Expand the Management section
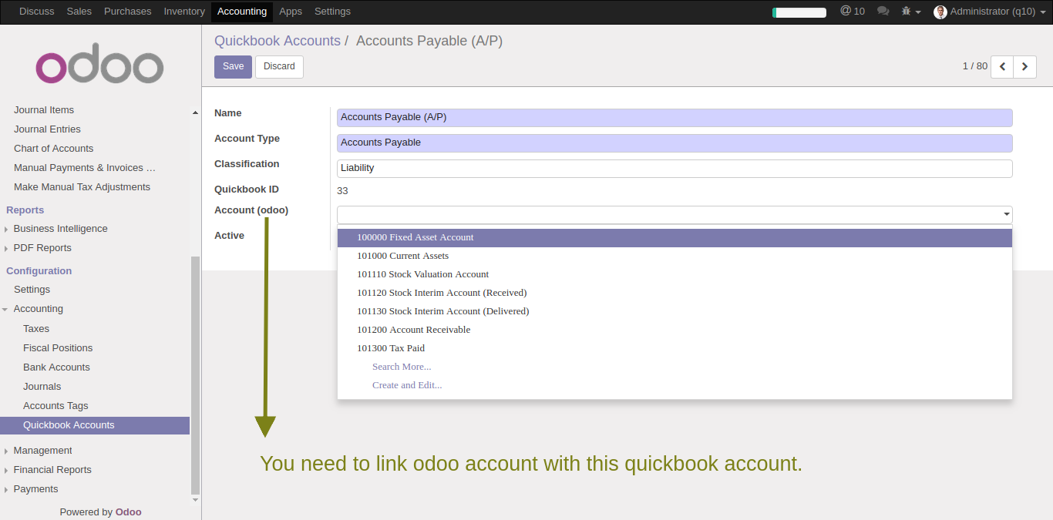1053x520 pixels. pos(42,451)
